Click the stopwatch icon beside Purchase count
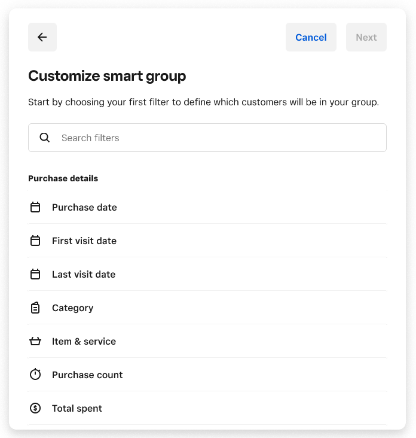 tap(35, 375)
